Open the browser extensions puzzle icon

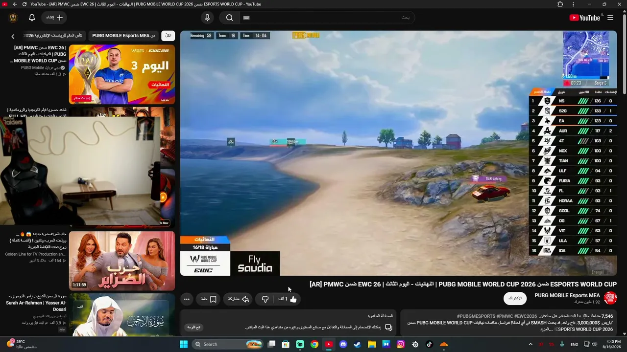tap(560, 4)
